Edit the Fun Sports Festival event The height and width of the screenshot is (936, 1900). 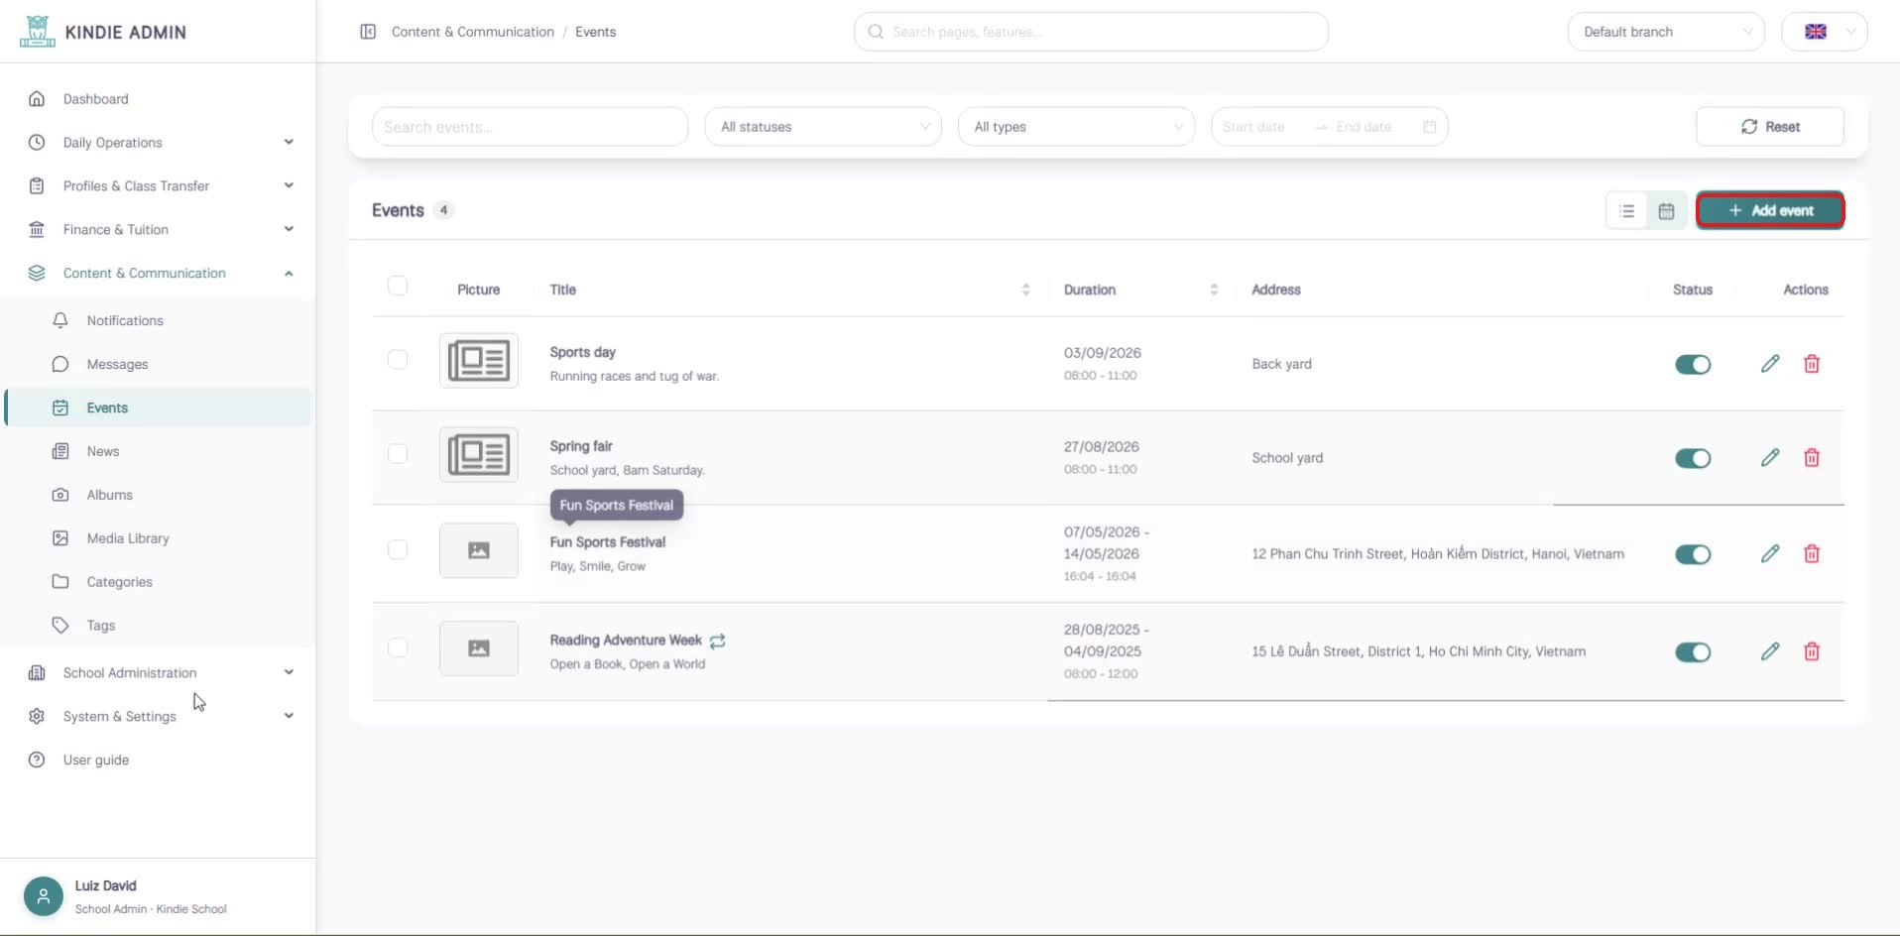(1770, 554)
